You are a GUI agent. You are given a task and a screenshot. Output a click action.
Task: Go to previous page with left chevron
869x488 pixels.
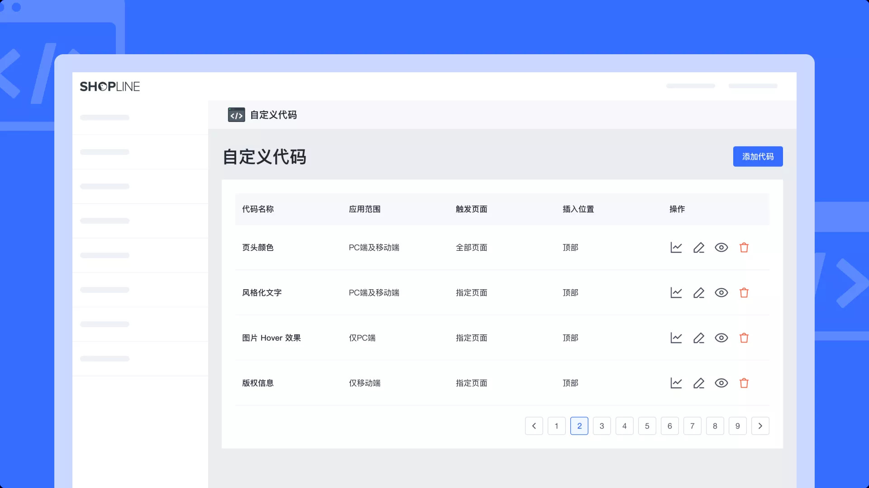534,426
